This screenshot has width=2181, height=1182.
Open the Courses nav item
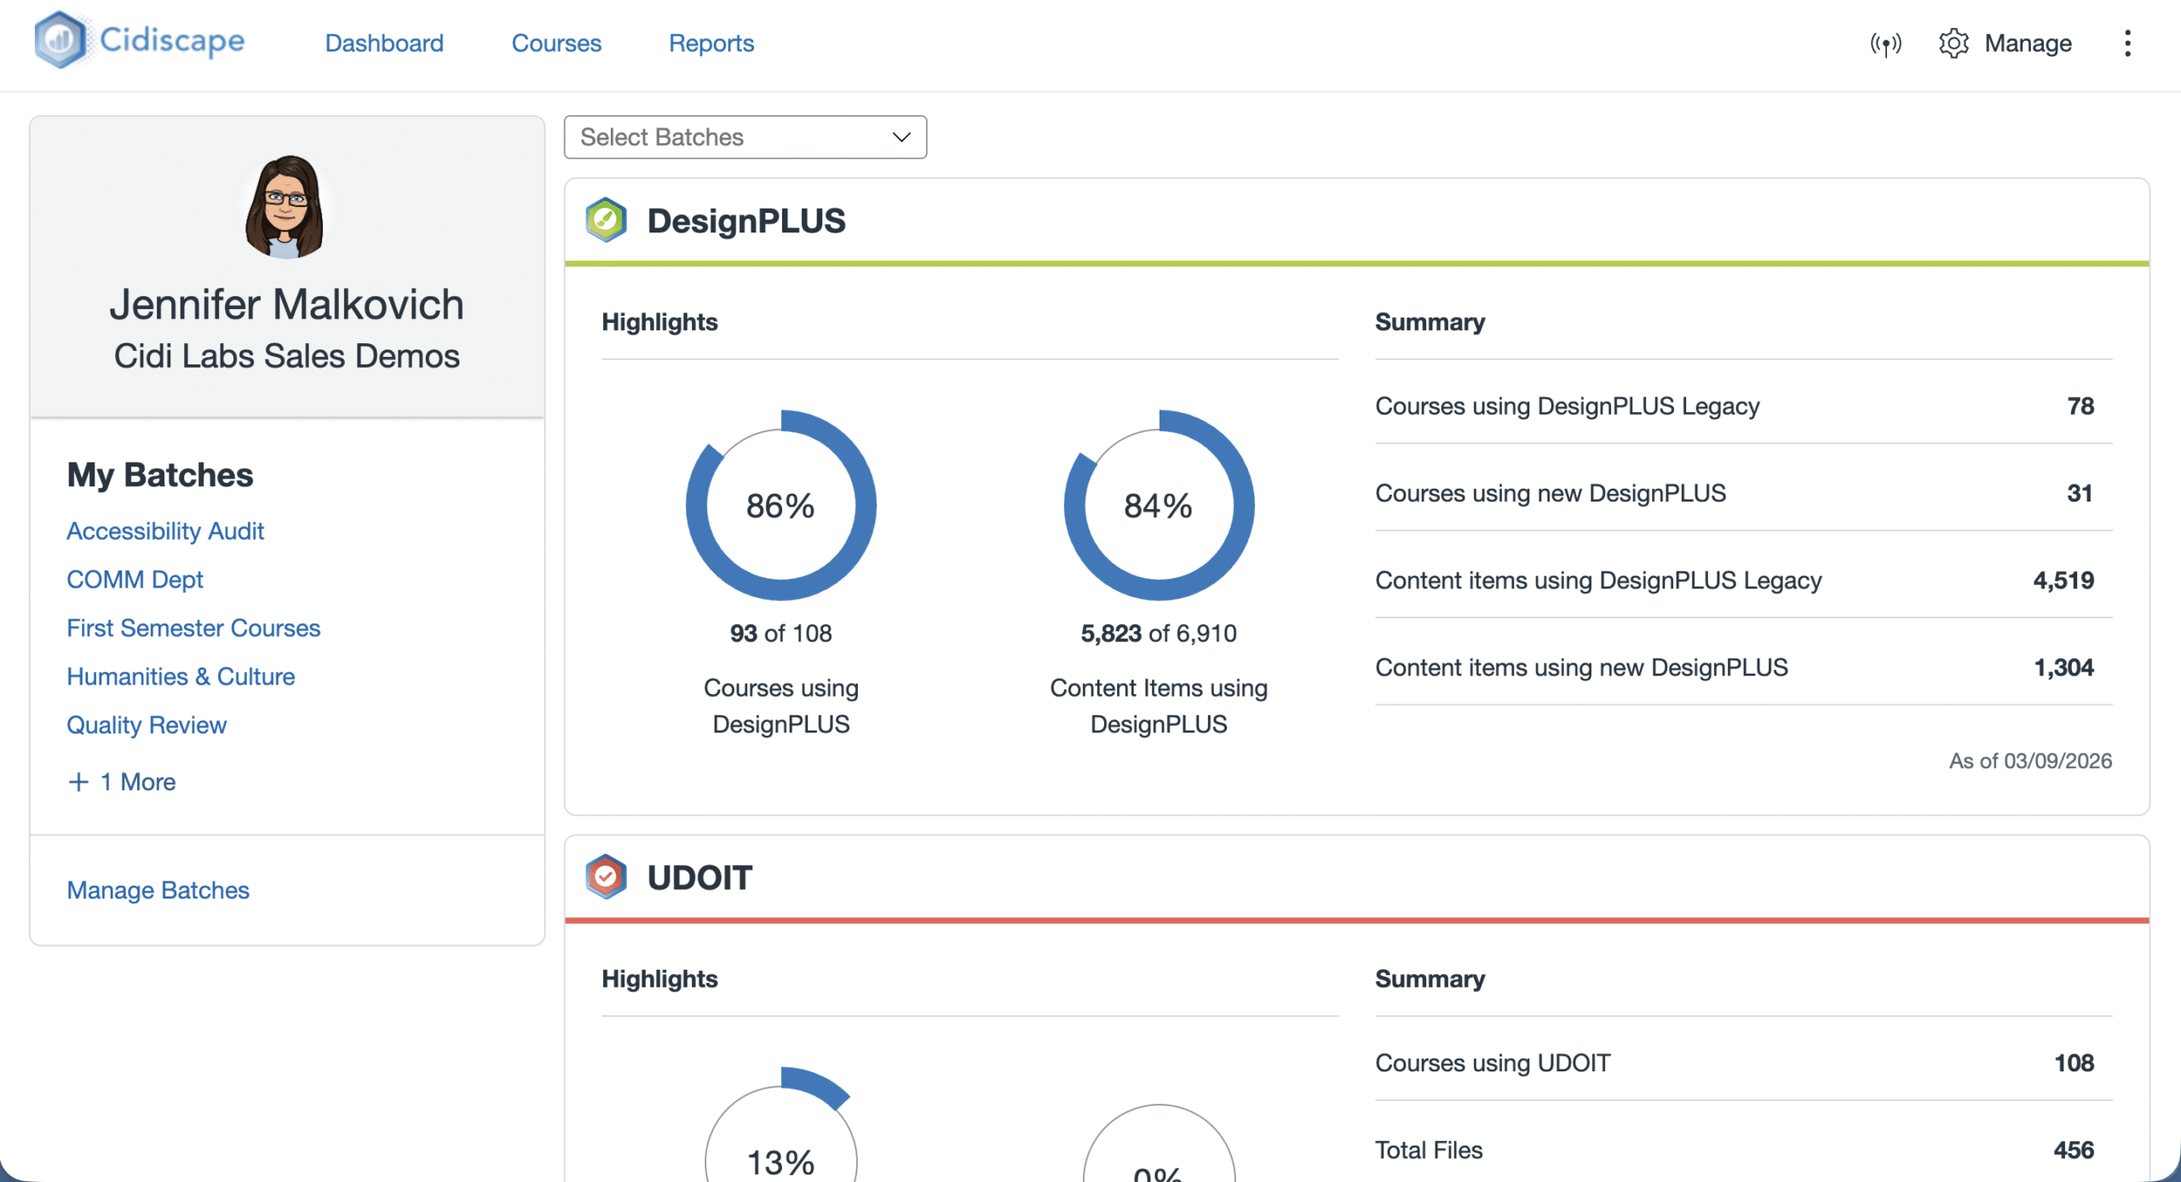[x=556, y=43]
